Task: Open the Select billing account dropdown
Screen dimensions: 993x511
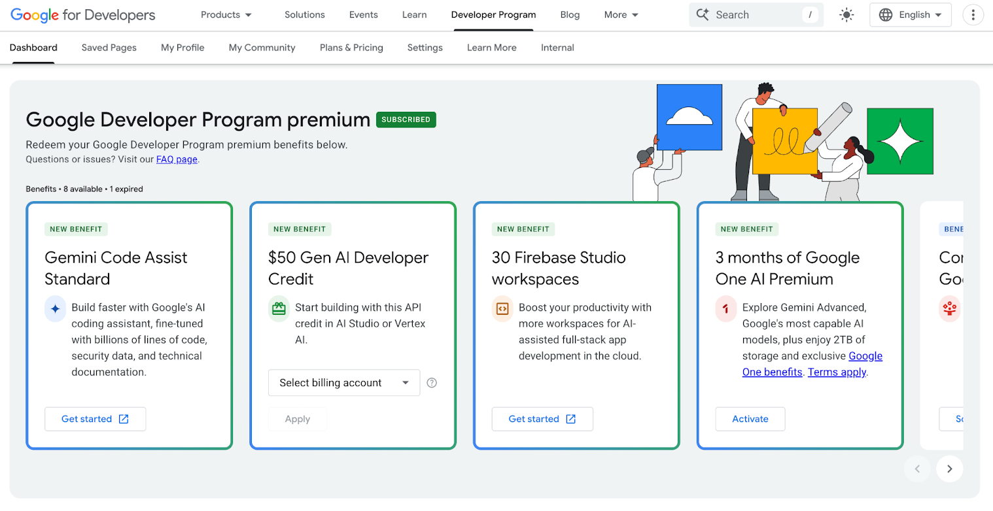Action: click(x=344, y=383)
